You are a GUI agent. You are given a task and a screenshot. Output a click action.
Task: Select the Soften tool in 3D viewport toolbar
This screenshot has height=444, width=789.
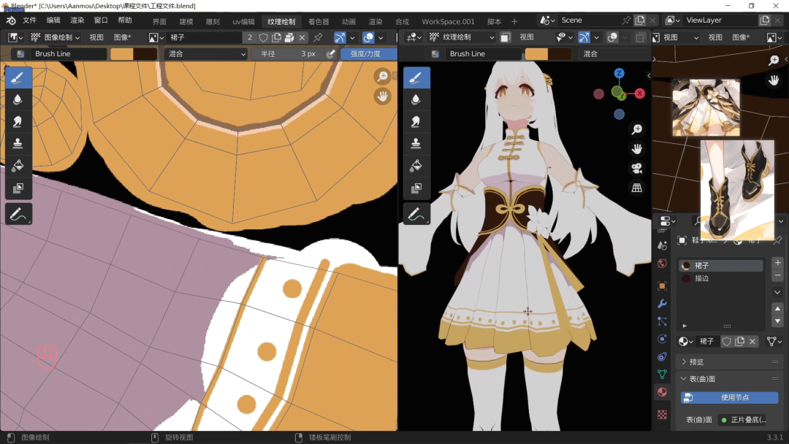[x=416, y=99]
